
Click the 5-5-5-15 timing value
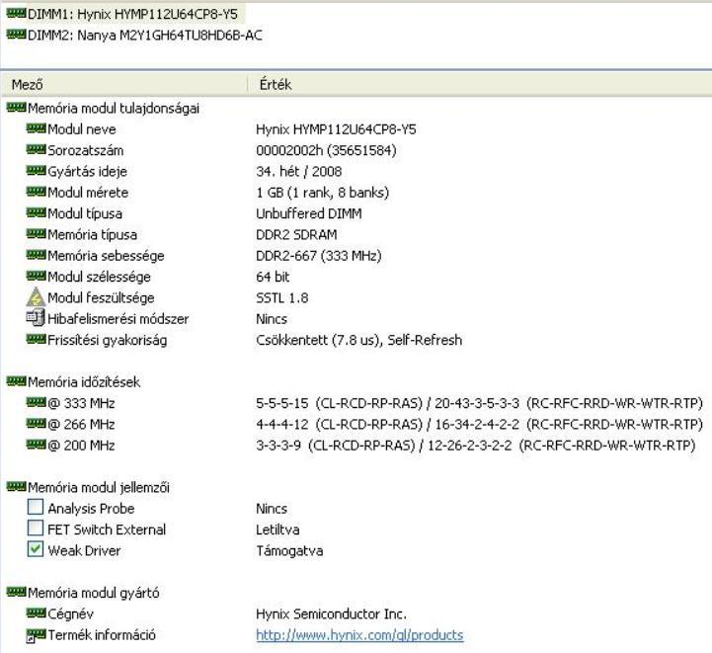[x=282, y=403]
